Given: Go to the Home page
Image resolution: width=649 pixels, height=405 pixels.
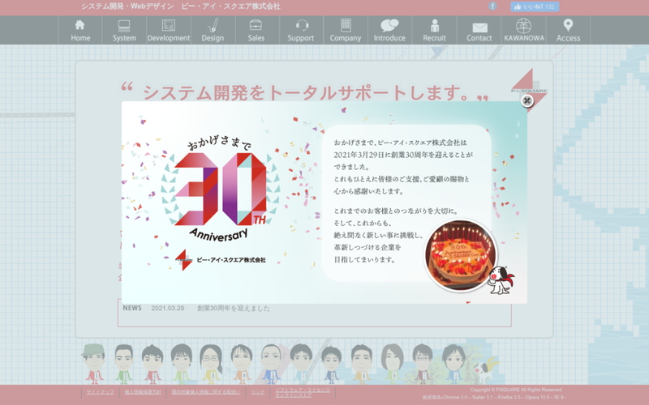Looking at the screenshot, I should coord(80,30).
